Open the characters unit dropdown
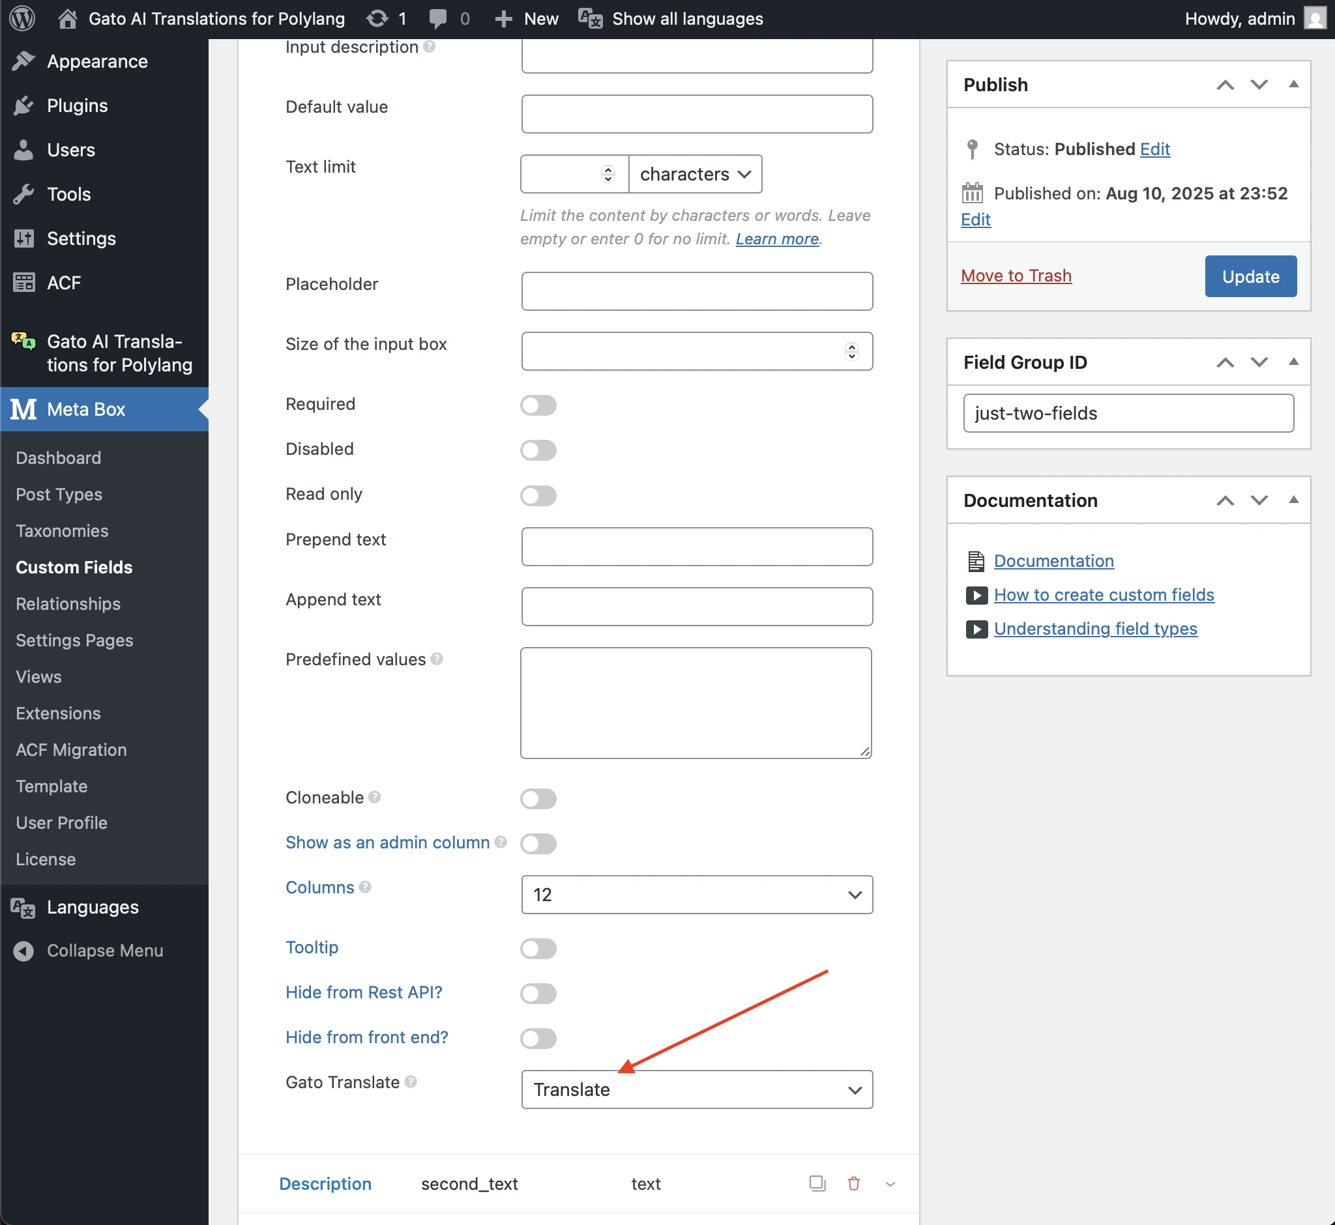The height and width of the screenshot is (1225, 1335). point(694,174)
